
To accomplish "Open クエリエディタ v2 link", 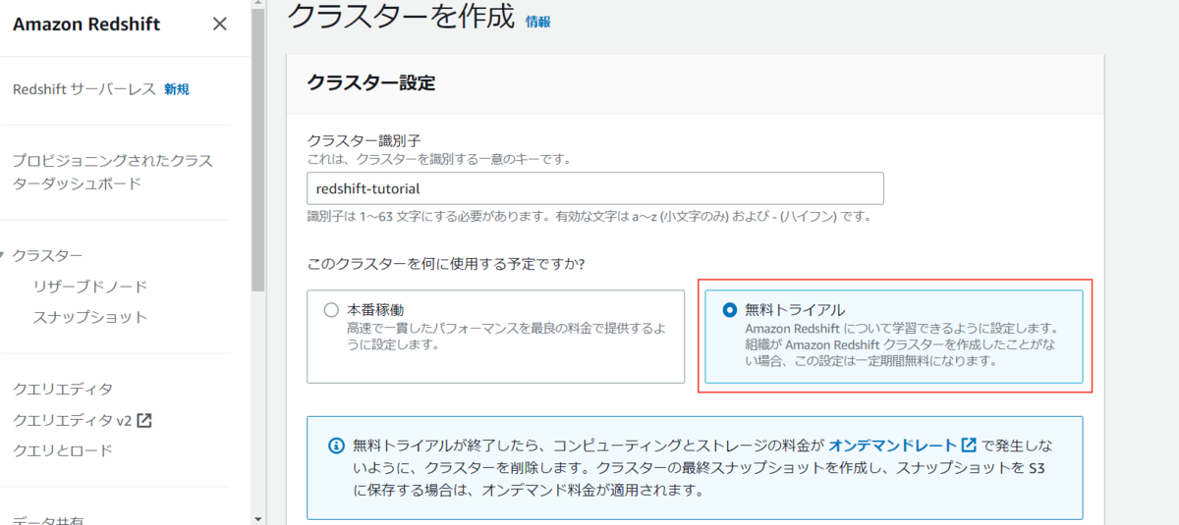I will 72,420.
